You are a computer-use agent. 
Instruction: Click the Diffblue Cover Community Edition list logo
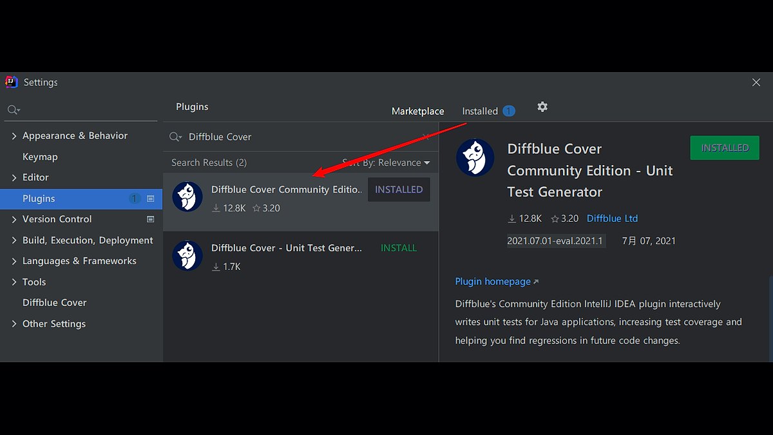coord(187,197)
